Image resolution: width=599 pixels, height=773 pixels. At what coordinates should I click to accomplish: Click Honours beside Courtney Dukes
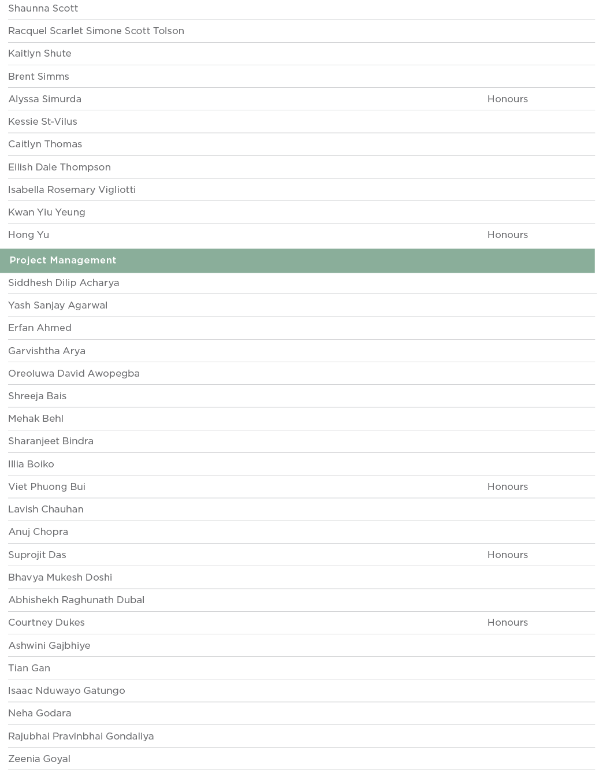pos(507,622)
